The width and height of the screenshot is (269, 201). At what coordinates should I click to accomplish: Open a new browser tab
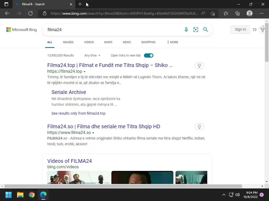point(80,4)
